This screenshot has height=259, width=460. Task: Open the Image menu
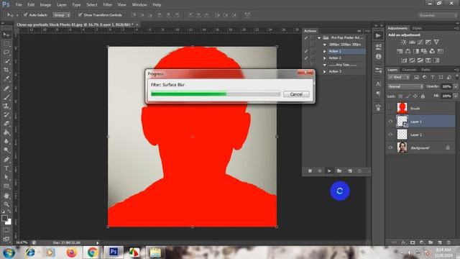click(45, 5)
